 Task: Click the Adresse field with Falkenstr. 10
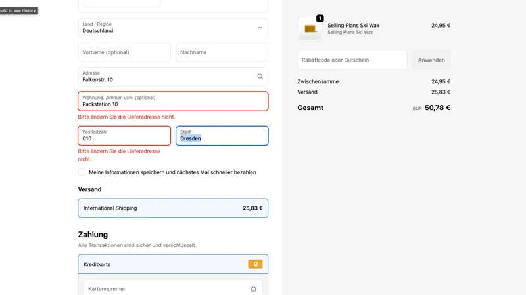tap(173, 77)
